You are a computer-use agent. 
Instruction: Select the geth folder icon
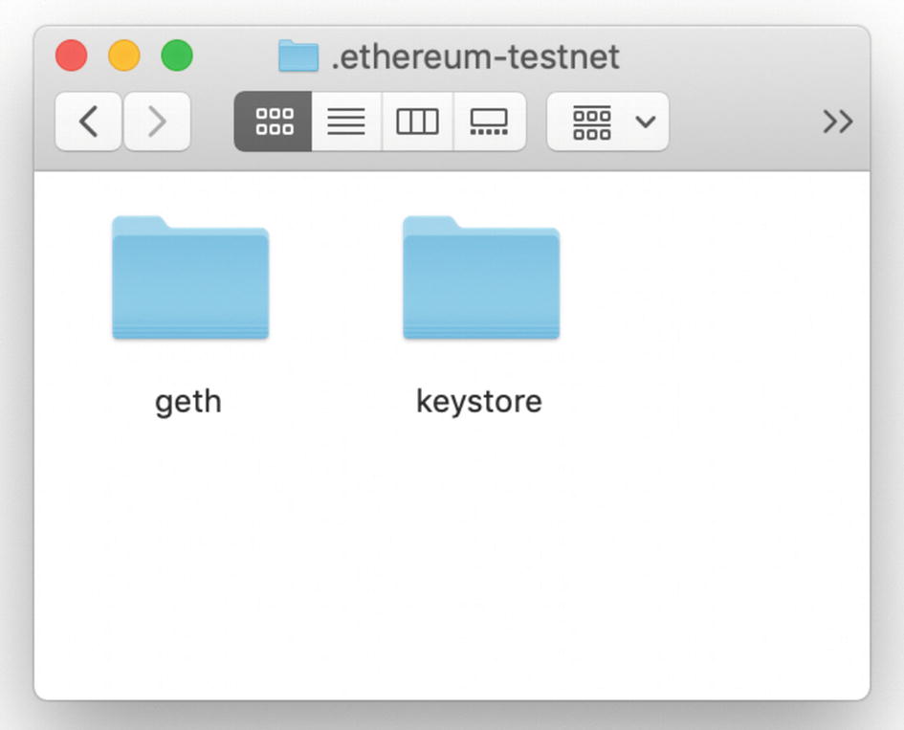pyautogui.click(x=190, y=277)
